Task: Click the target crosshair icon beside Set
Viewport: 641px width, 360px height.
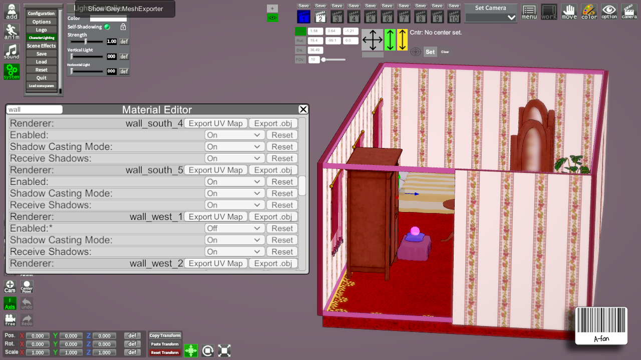Action: tap(415, 52)
